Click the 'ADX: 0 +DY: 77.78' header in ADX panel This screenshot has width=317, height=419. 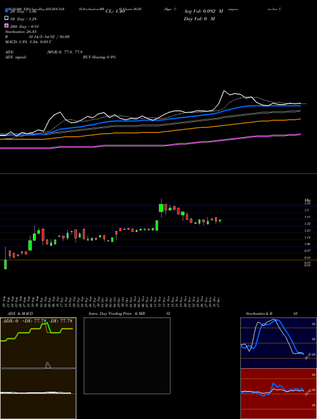point(25,321)
